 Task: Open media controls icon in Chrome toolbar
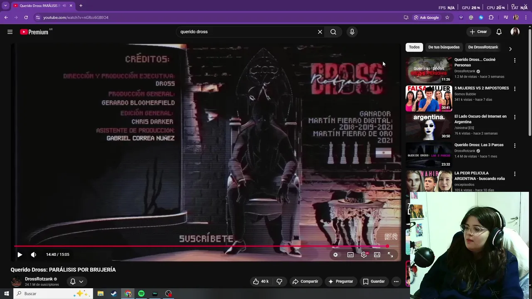[x=506, y=17]
